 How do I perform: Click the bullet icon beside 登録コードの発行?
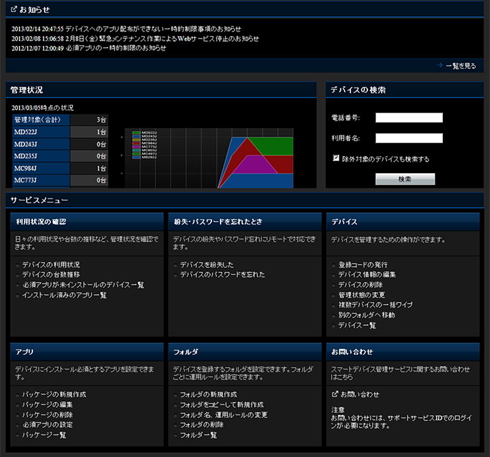pyautogui.click(x=333, y=265)
